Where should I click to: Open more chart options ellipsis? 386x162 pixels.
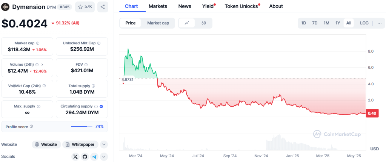(379, 23)
